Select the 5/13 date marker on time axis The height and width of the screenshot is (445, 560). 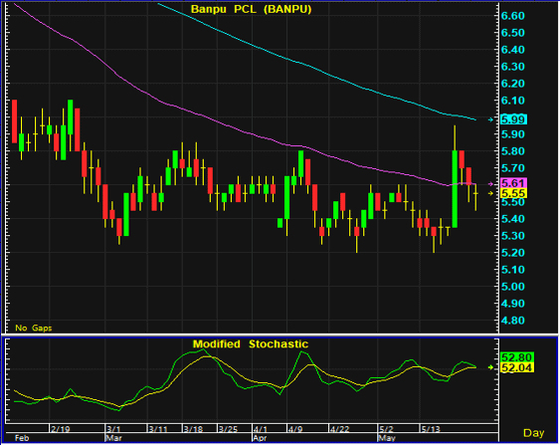pos(431,429)
